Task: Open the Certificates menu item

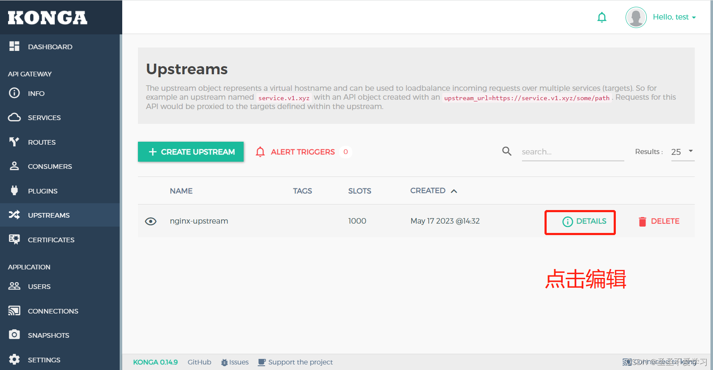Action: coord(51,240)
